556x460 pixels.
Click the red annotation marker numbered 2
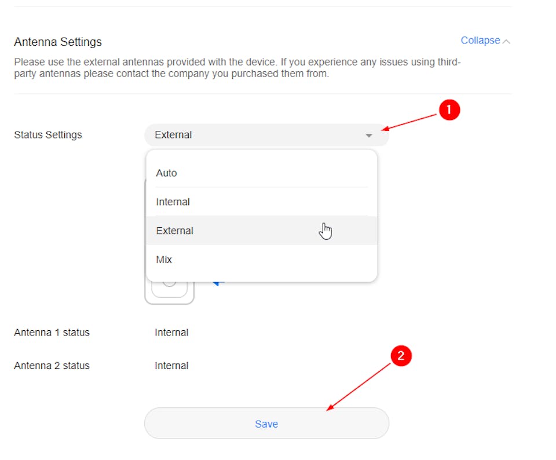pyautogui.click(x=401, y=356)
